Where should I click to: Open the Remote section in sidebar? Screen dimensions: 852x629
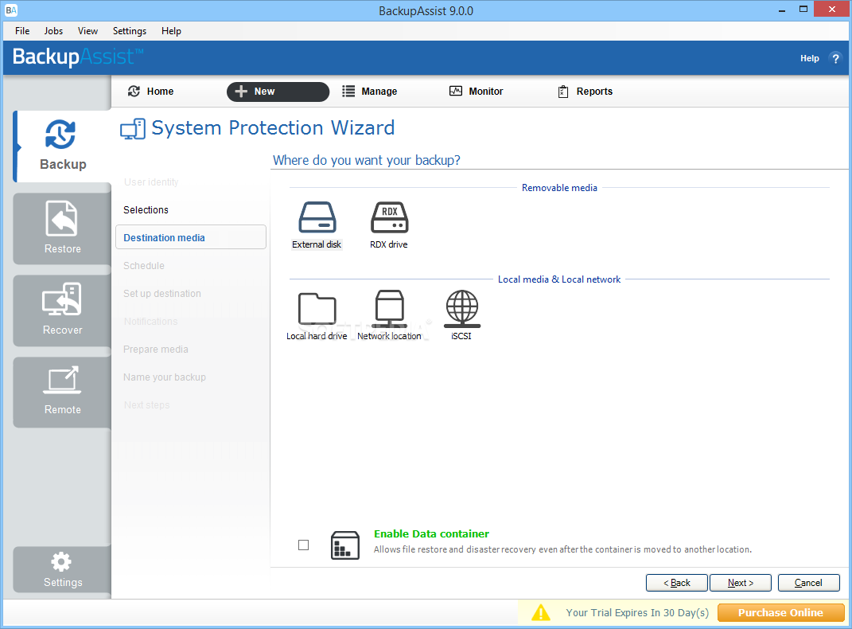click(x=63, y=392)
